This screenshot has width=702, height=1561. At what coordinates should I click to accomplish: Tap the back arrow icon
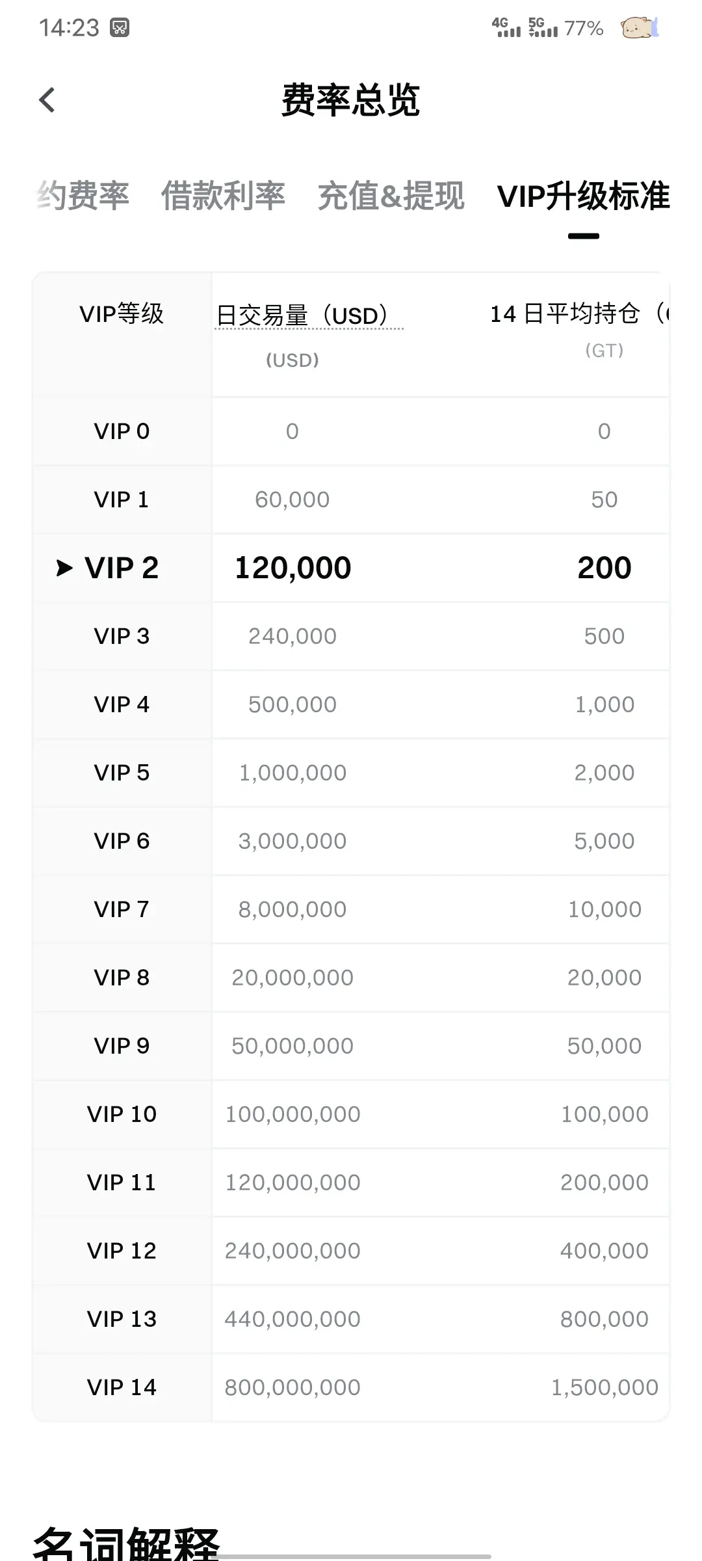tap(47, 100)
